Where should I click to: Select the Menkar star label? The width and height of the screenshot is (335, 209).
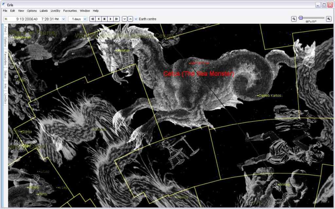124,51
